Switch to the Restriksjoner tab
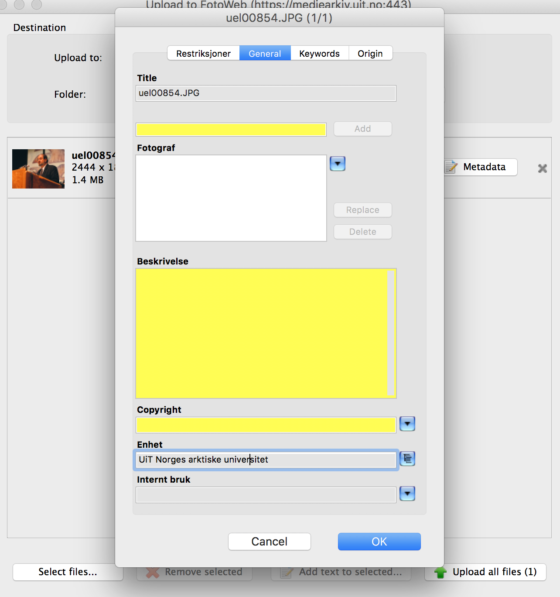Viewport: 560px width, 597px height. [x=203, y=53]
